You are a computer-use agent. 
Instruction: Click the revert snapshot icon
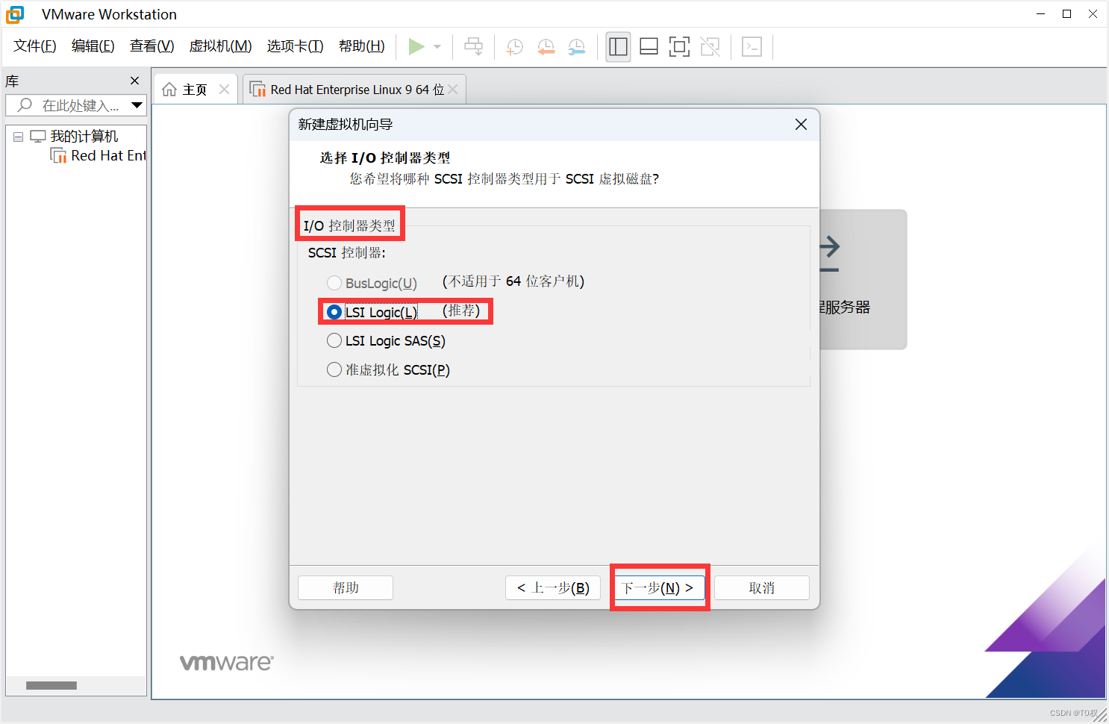point(546,46)
